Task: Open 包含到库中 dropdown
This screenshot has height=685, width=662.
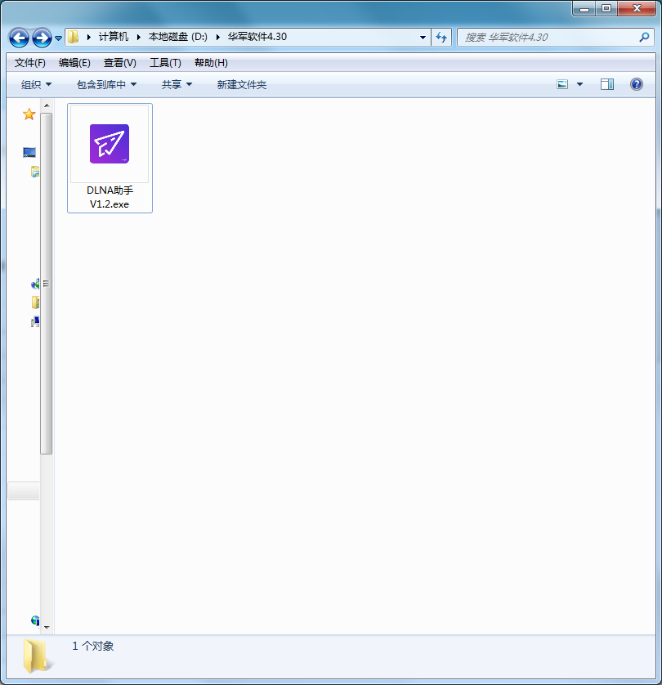Action: (x=106, y=85)
